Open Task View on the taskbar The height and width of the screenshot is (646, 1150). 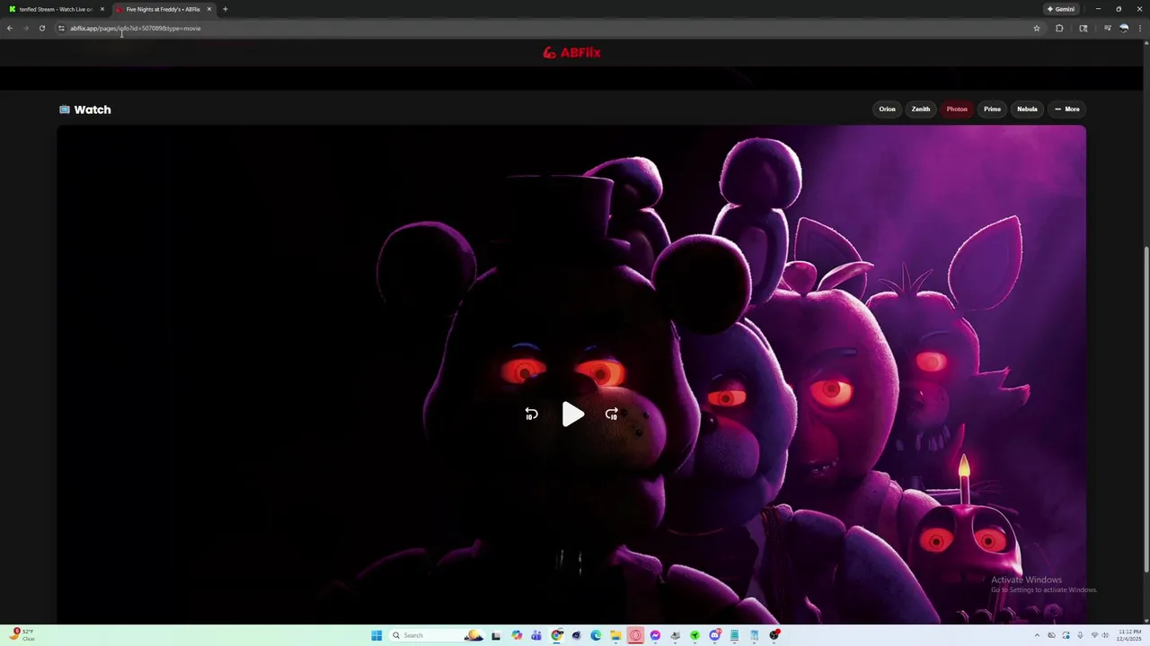[x=496, y=635]
